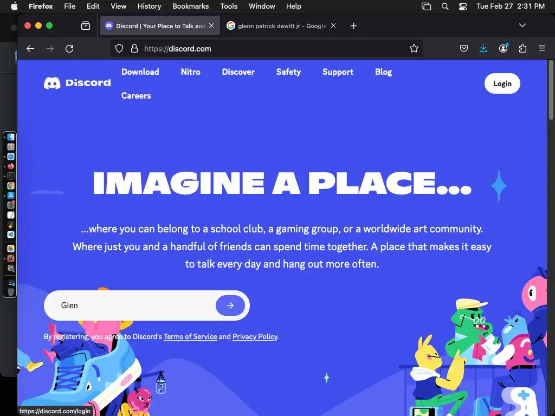Image resolution: width=555 pixels, height=416 pixels.
Task: Open the Firefox hamburger application menu
Action: (541, 48)
